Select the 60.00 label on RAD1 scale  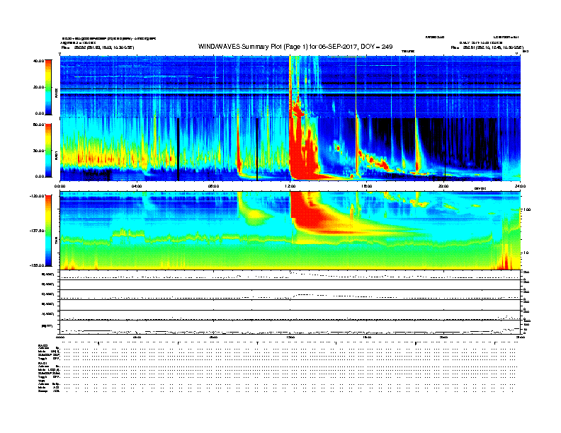(x=38, y=125)
